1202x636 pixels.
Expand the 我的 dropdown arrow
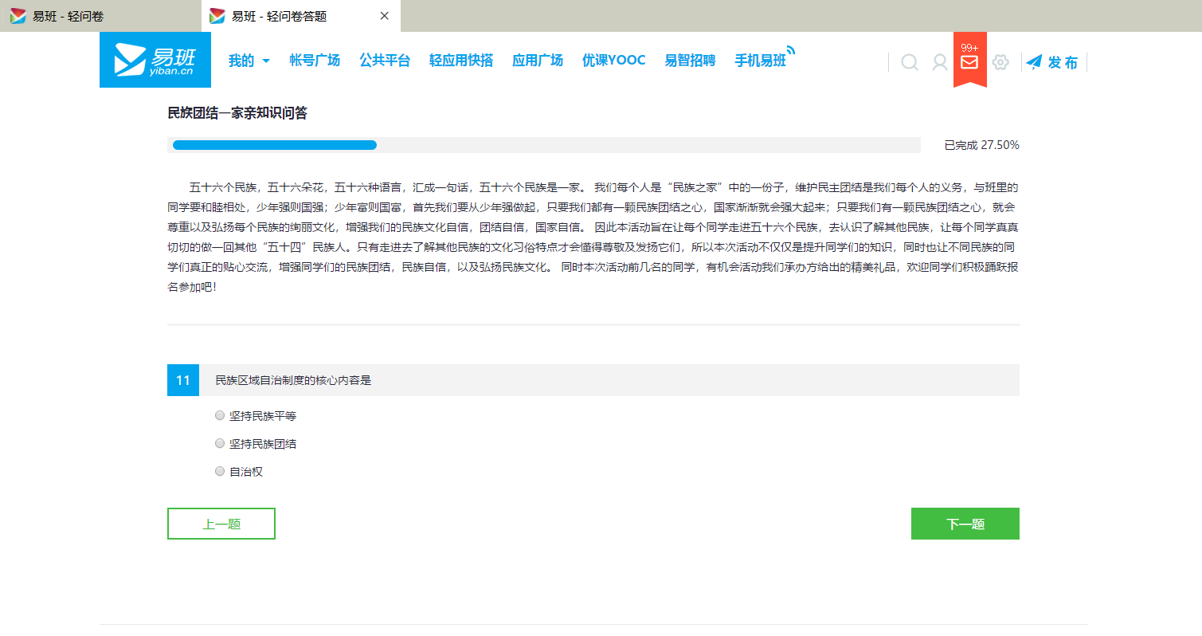(266, 61)
